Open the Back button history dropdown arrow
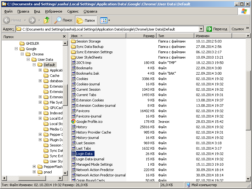 click(25, 20)
